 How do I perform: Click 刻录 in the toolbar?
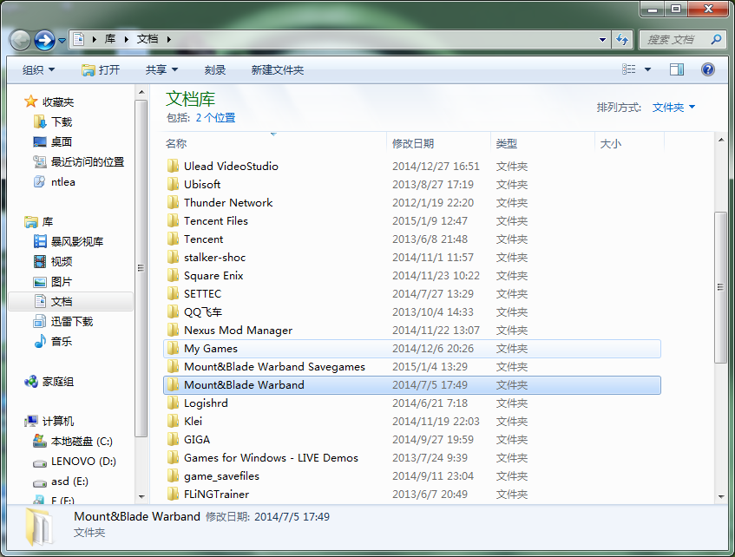pos(215,70)
